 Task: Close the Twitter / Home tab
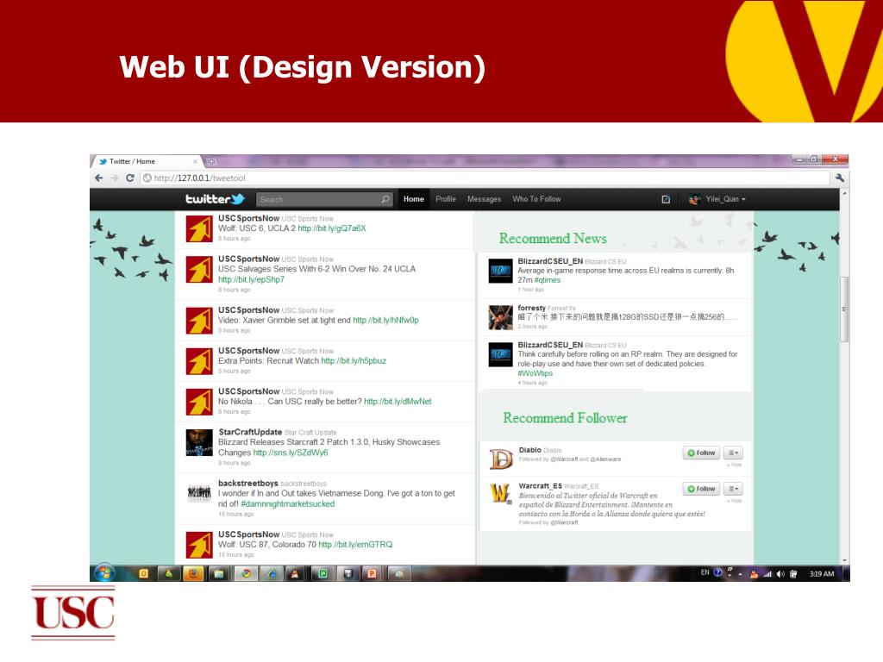coord(196,161)
